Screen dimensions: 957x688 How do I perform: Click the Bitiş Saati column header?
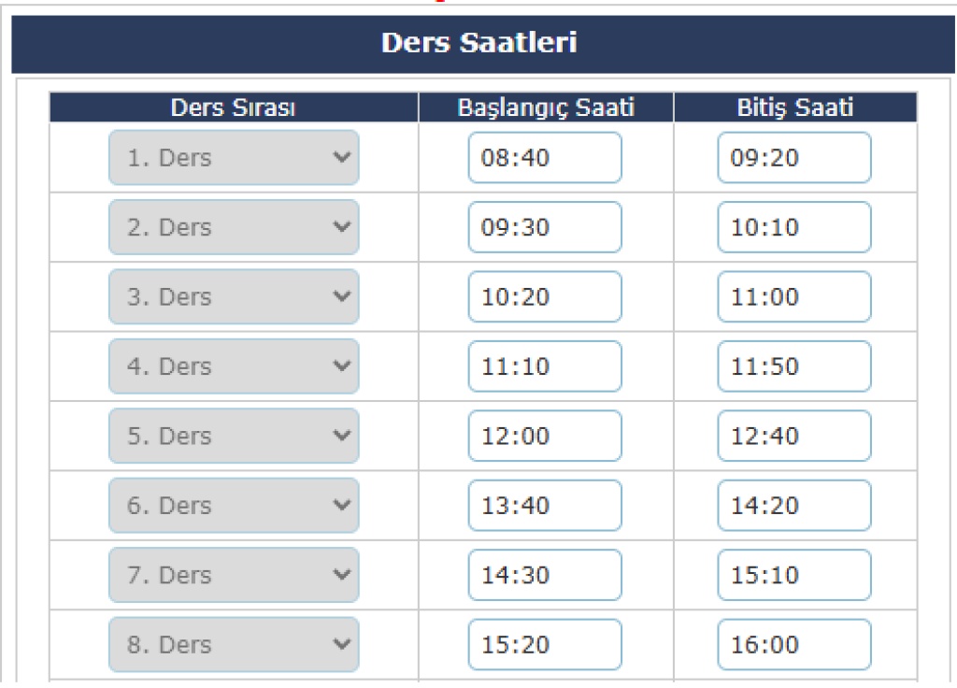pyautogui.click(x=795, y=107)
